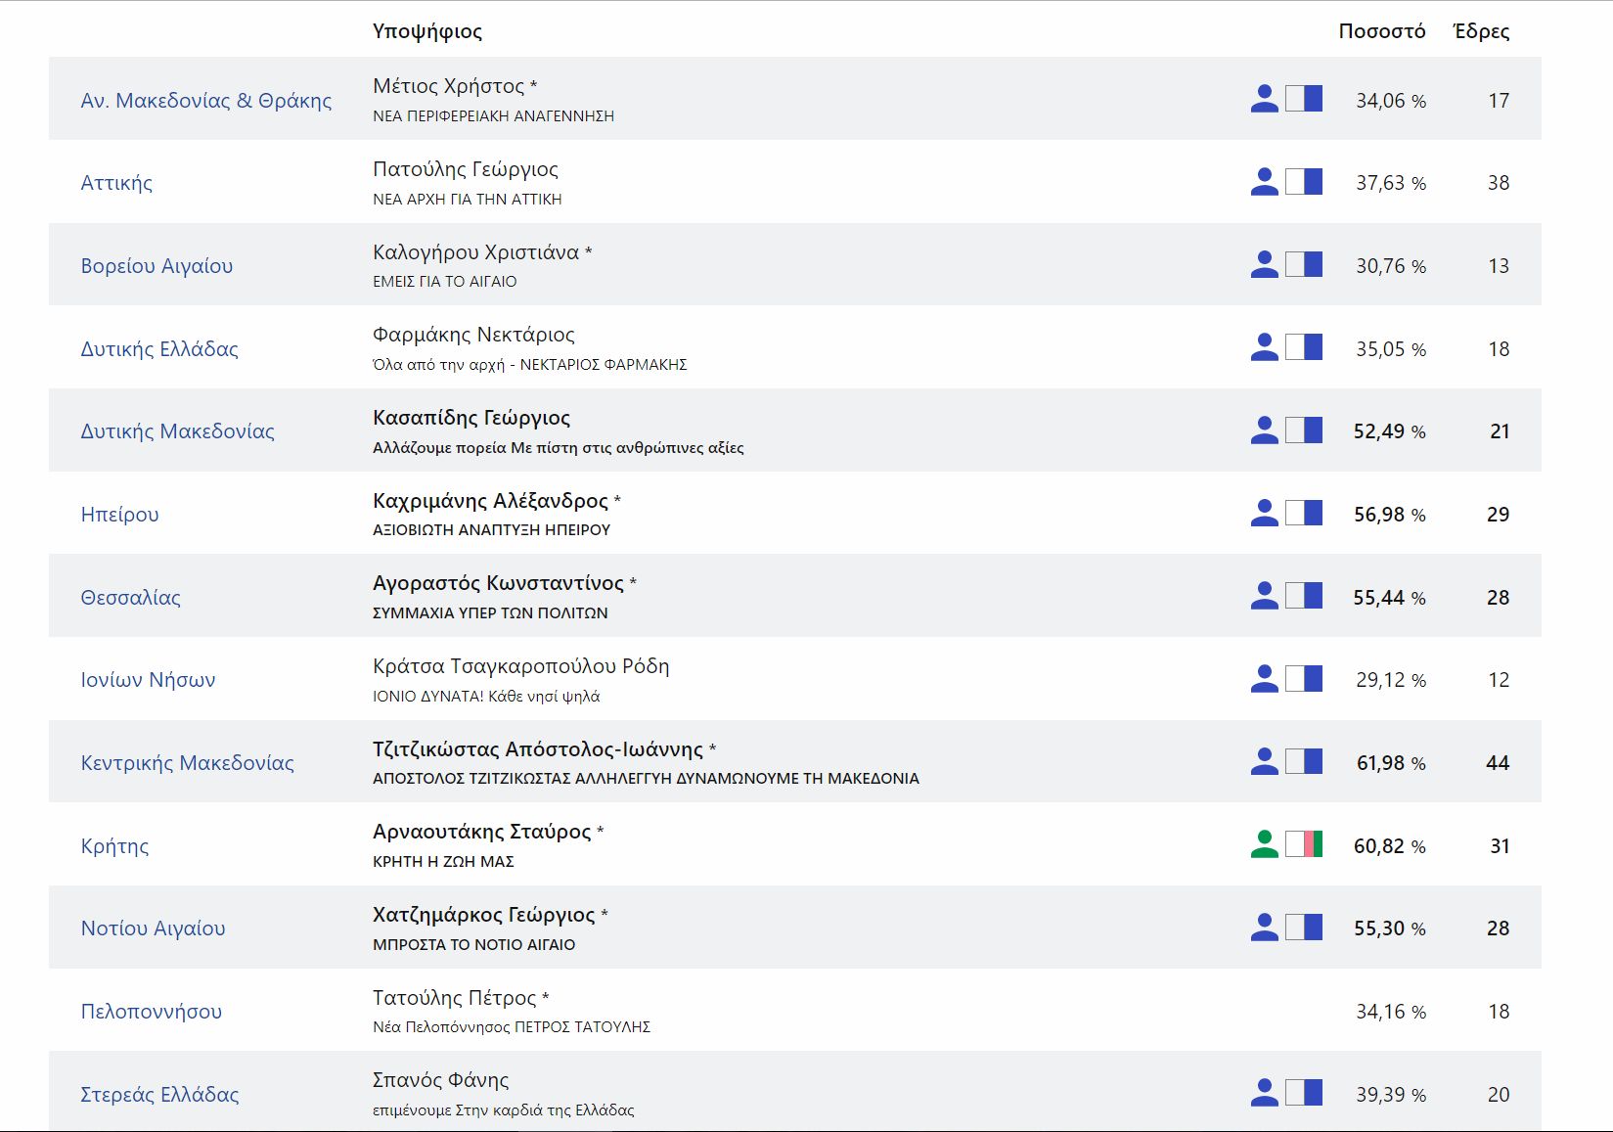Click person icon in Φαρμάκης Νεκτάριος row

[1264, 346]
